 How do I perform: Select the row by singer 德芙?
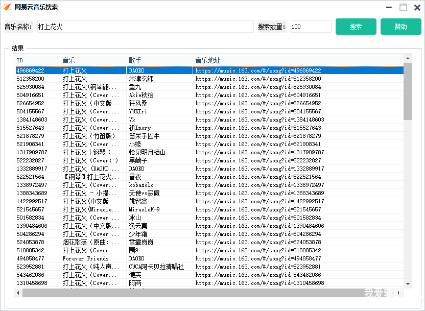(x=209, y=275)
